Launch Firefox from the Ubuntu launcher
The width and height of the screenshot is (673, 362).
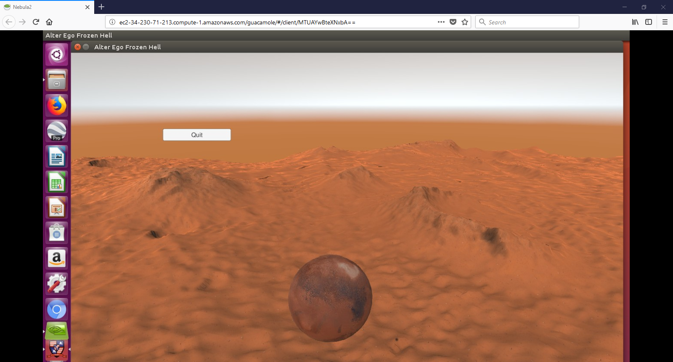point(57,105)
